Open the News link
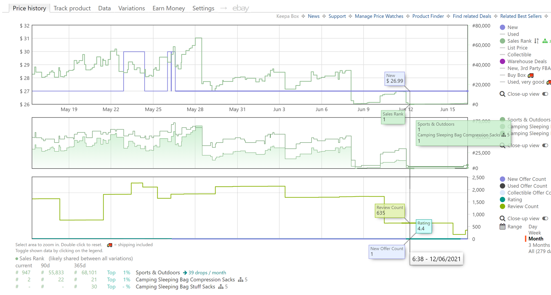Image resolution: width=551 pixels, height=295 pixels. click(x=314, y=16)
